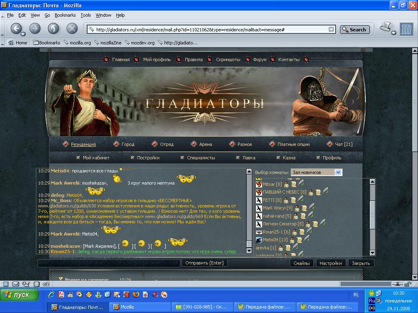Click the Stop loading X icon
This screenshot has height=313, width=418.
(72, 29)
